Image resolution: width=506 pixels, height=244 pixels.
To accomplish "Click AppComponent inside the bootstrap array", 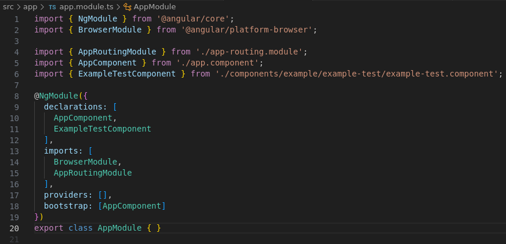I will coord(132,206).
